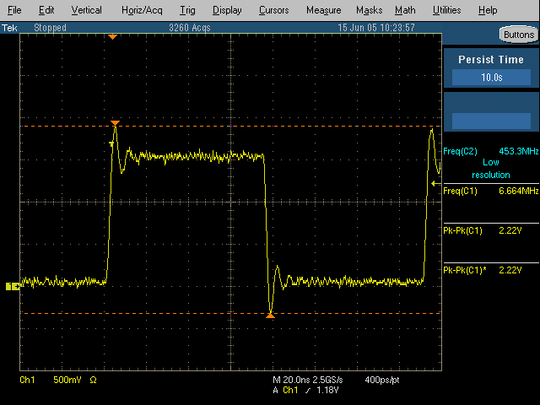Click the 400ps/pt resolution readout

[x=382, y=380]
